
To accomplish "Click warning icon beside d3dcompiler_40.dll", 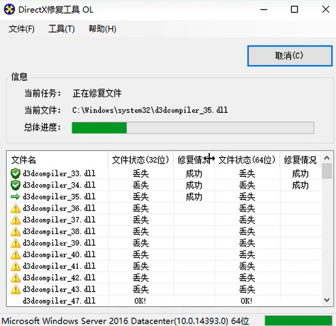I will click(x=16, y=254).
